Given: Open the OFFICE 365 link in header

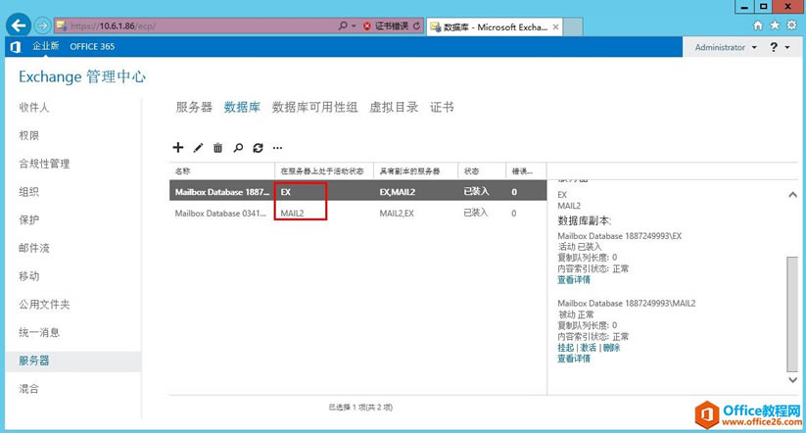Looking at the screenshot, I should click(x=92, y=47).
